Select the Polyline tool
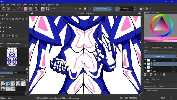The height and width of the screenshot is (100, 177). (x=13, y=19)
